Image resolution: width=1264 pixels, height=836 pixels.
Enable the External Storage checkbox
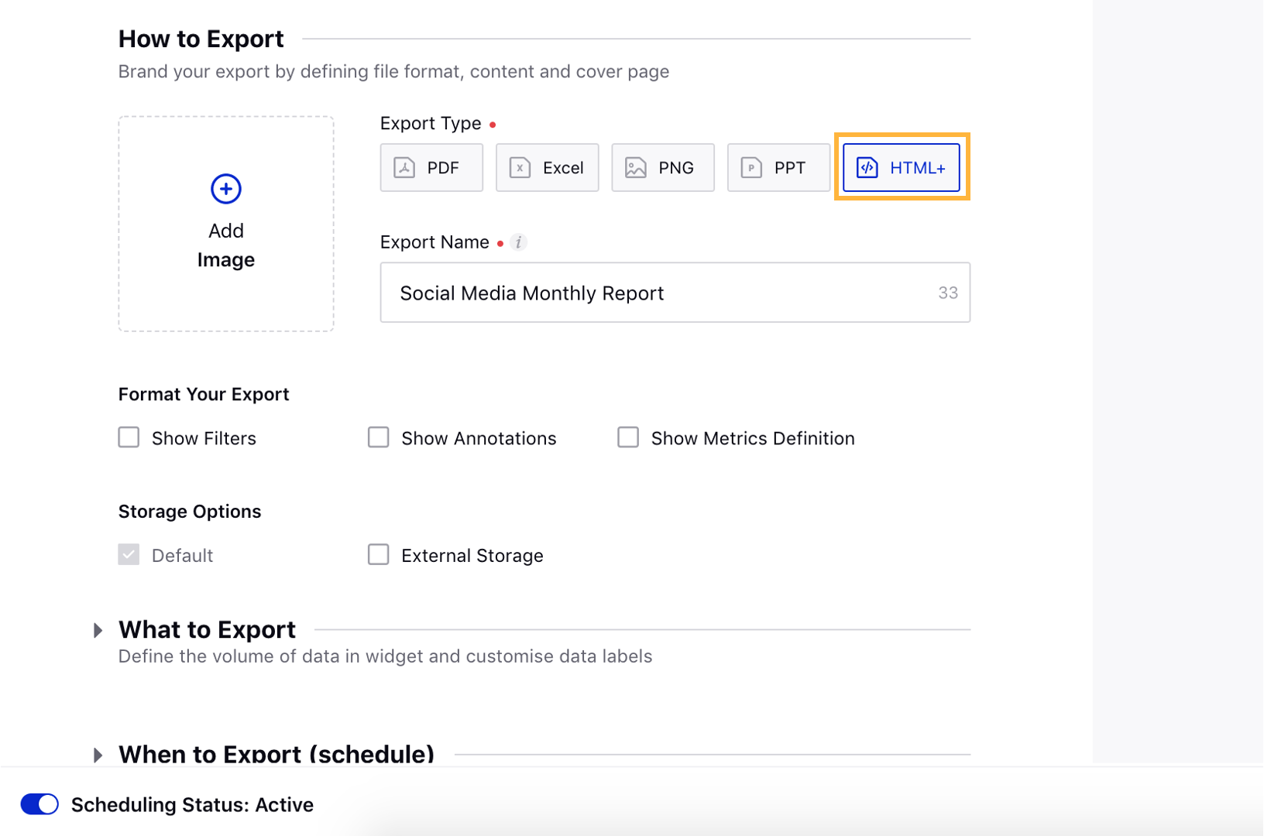coord(378,555)
